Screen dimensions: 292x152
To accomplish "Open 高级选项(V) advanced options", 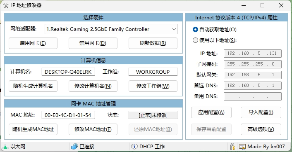I will pyautogui.click(x=261, y=129).
